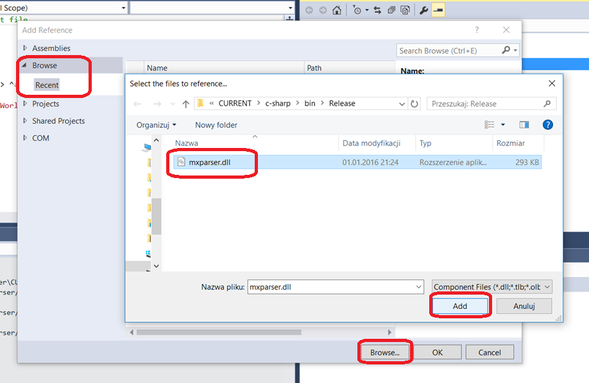Click the search magnifier in Search Browse field
This screenshot has width=589, height=383.
(506, 50)
